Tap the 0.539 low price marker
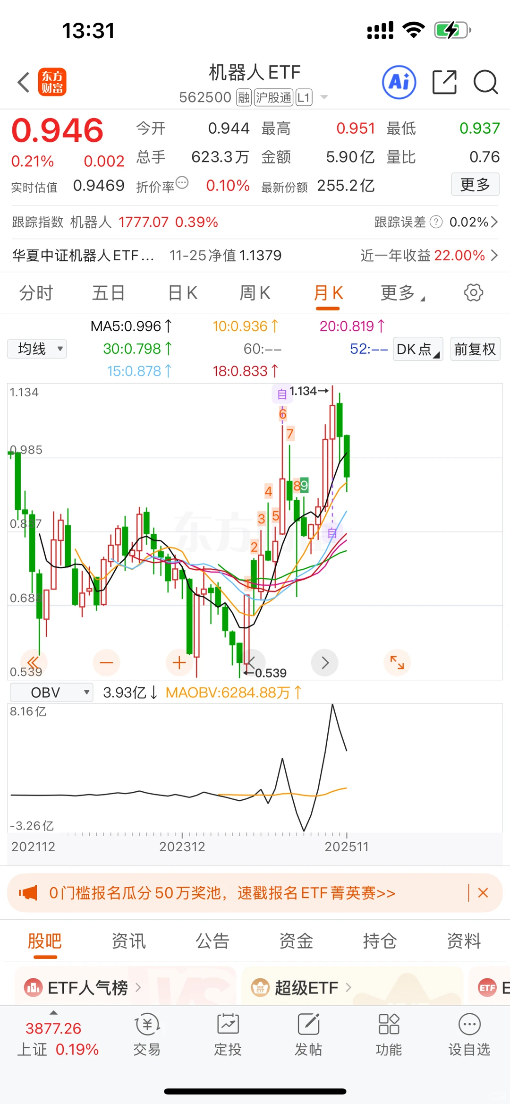Screen dimensions: 510x1104 coord(265,673)
